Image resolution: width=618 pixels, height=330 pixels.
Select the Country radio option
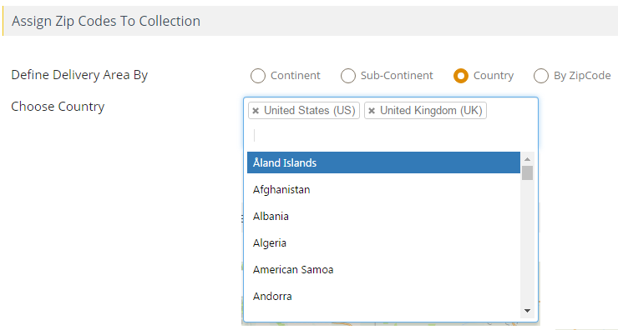point(461,76)
